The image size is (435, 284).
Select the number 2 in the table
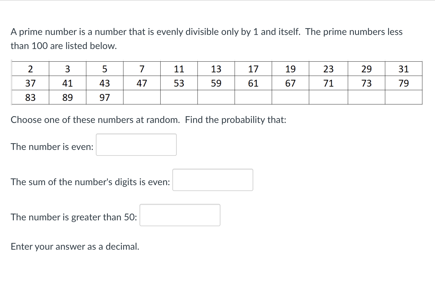point(30,69)
